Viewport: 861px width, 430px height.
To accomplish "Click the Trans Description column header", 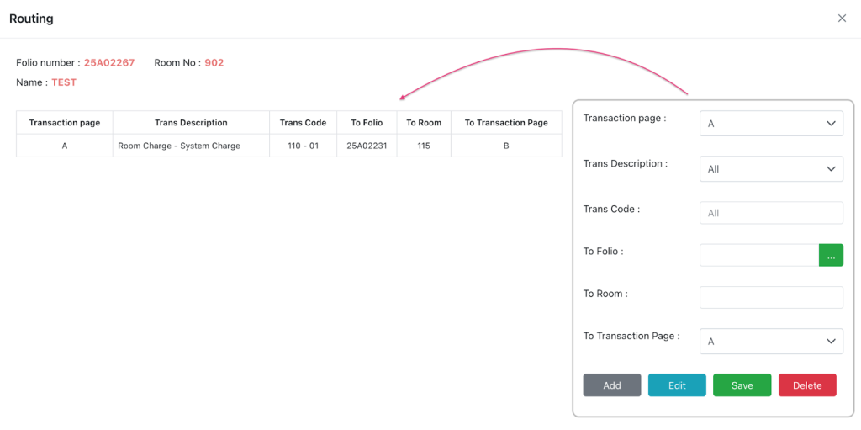I will pos(191,123).
